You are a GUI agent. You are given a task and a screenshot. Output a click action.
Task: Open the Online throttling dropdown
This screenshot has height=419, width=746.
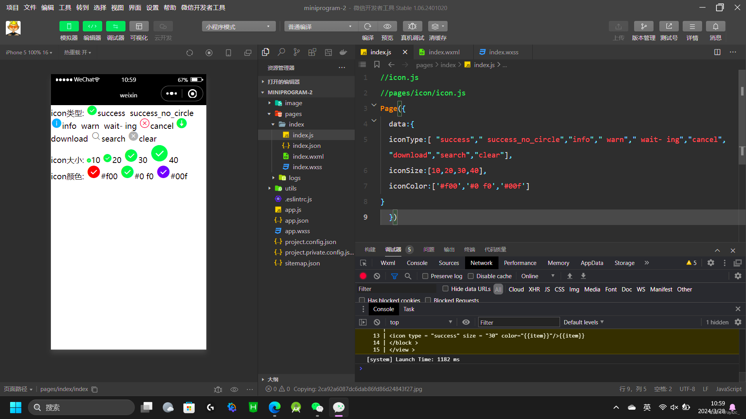pyautogui.click(x=538, y=276)
